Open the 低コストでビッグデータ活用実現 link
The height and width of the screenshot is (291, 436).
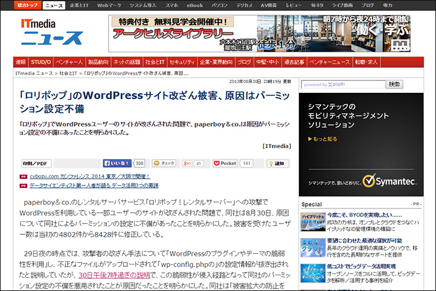click(x=361, y=266)
